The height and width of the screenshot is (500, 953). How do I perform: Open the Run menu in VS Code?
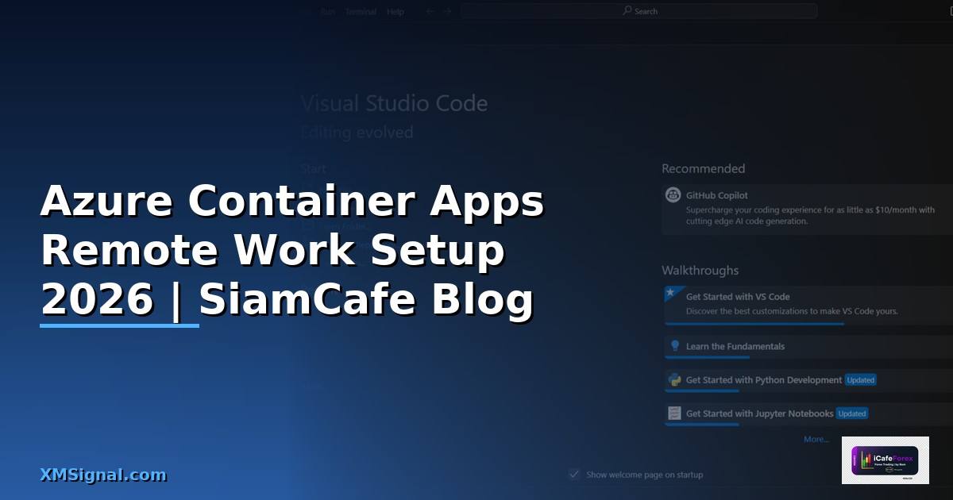pos(328,12)
